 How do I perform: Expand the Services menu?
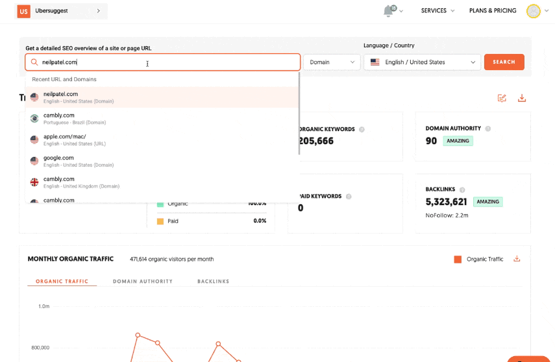438,11
